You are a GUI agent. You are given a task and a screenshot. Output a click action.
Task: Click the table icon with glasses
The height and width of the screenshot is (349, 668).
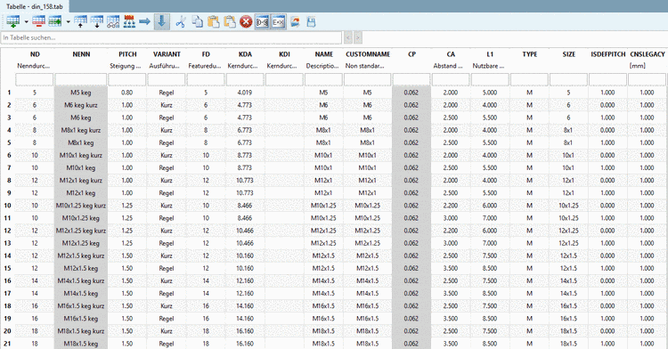point(113,21)
